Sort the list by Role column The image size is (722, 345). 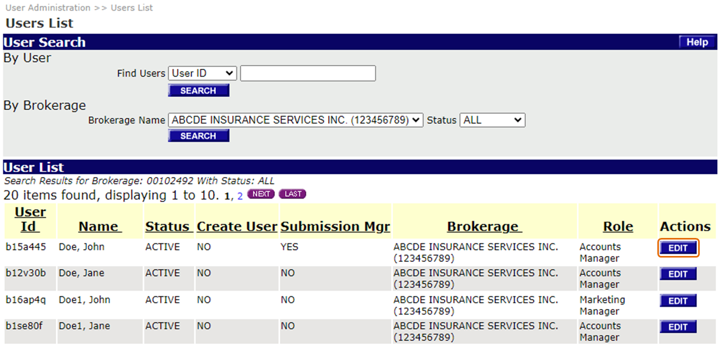[x=618, y=227]
